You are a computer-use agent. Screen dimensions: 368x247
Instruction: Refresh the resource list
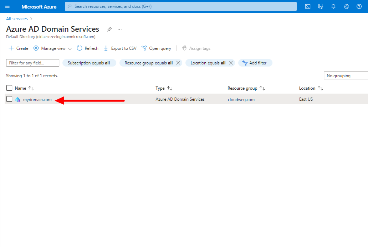click(87, 48)
